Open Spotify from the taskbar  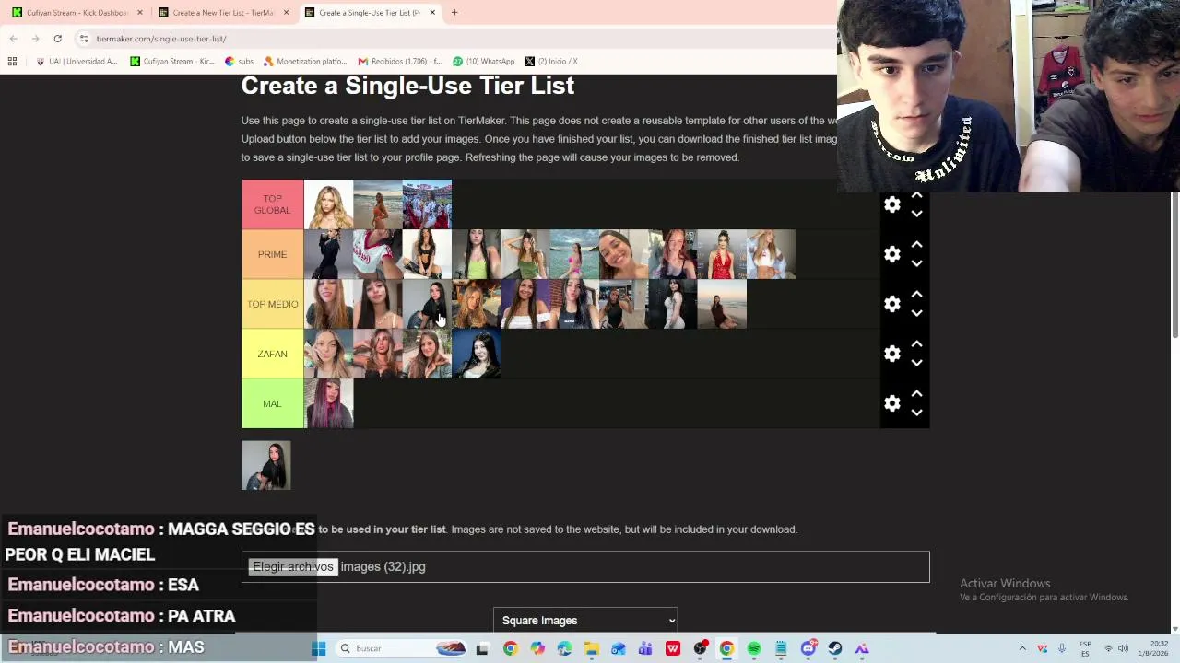coord(754,648)
